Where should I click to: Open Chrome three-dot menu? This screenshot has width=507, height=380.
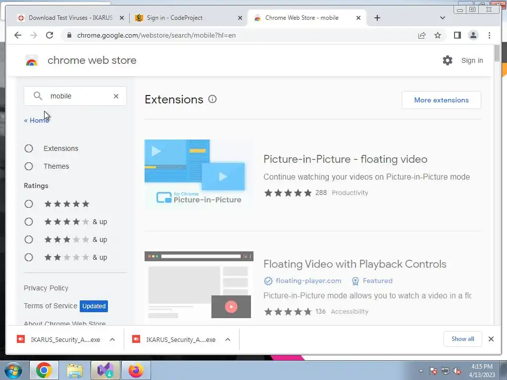pos(489,35)
